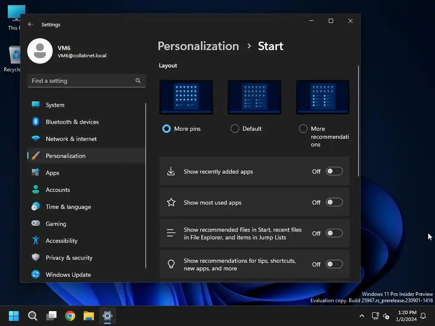Image resolution: width=435 pixels, height=326 pixels.
Task: Click the Accounts person icon
Action: (x=36, y=189)
